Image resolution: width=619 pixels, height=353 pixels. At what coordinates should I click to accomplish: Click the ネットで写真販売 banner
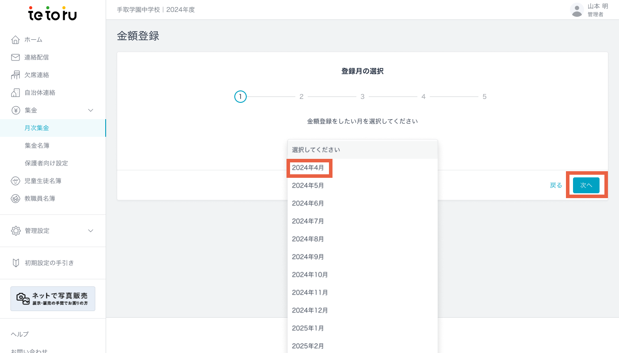coord(53,299)
